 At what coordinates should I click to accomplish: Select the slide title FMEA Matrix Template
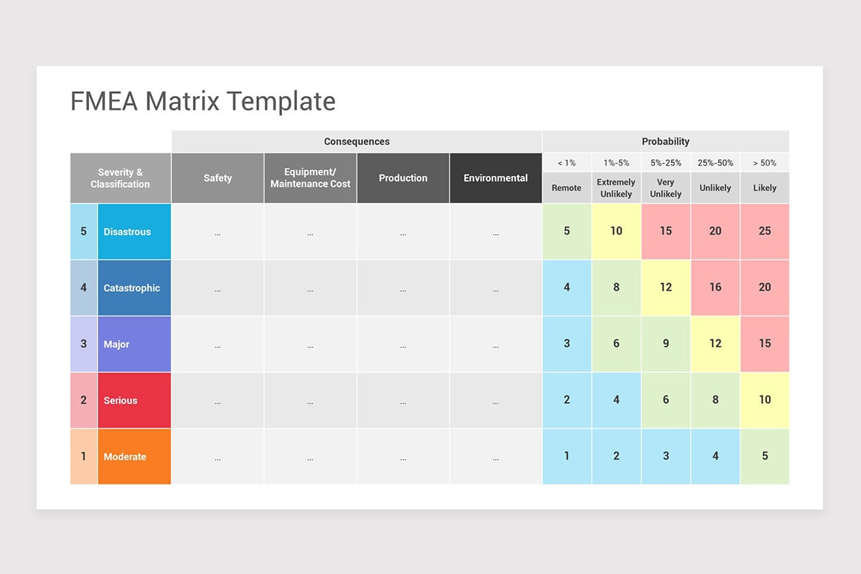click(x=202, y=101)
